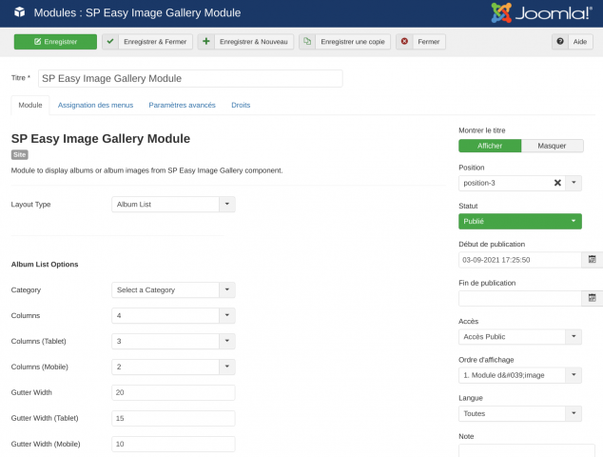Open the Columns dropdown showing 4
This screenshot has height=457, width=603.
173,315
